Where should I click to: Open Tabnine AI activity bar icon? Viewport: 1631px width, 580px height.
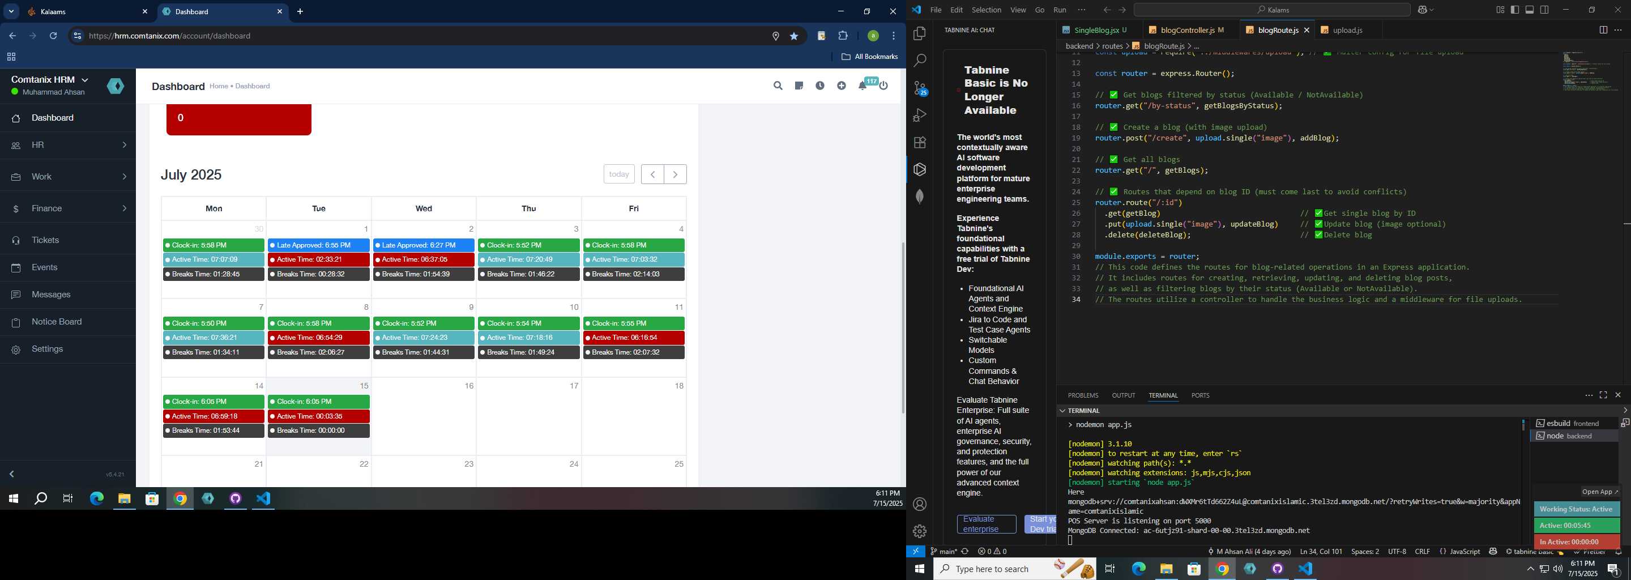[x=919, y=170]
